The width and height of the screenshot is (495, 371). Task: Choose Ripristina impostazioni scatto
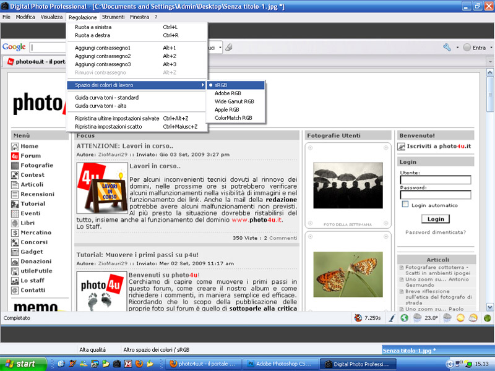[137, 127]
